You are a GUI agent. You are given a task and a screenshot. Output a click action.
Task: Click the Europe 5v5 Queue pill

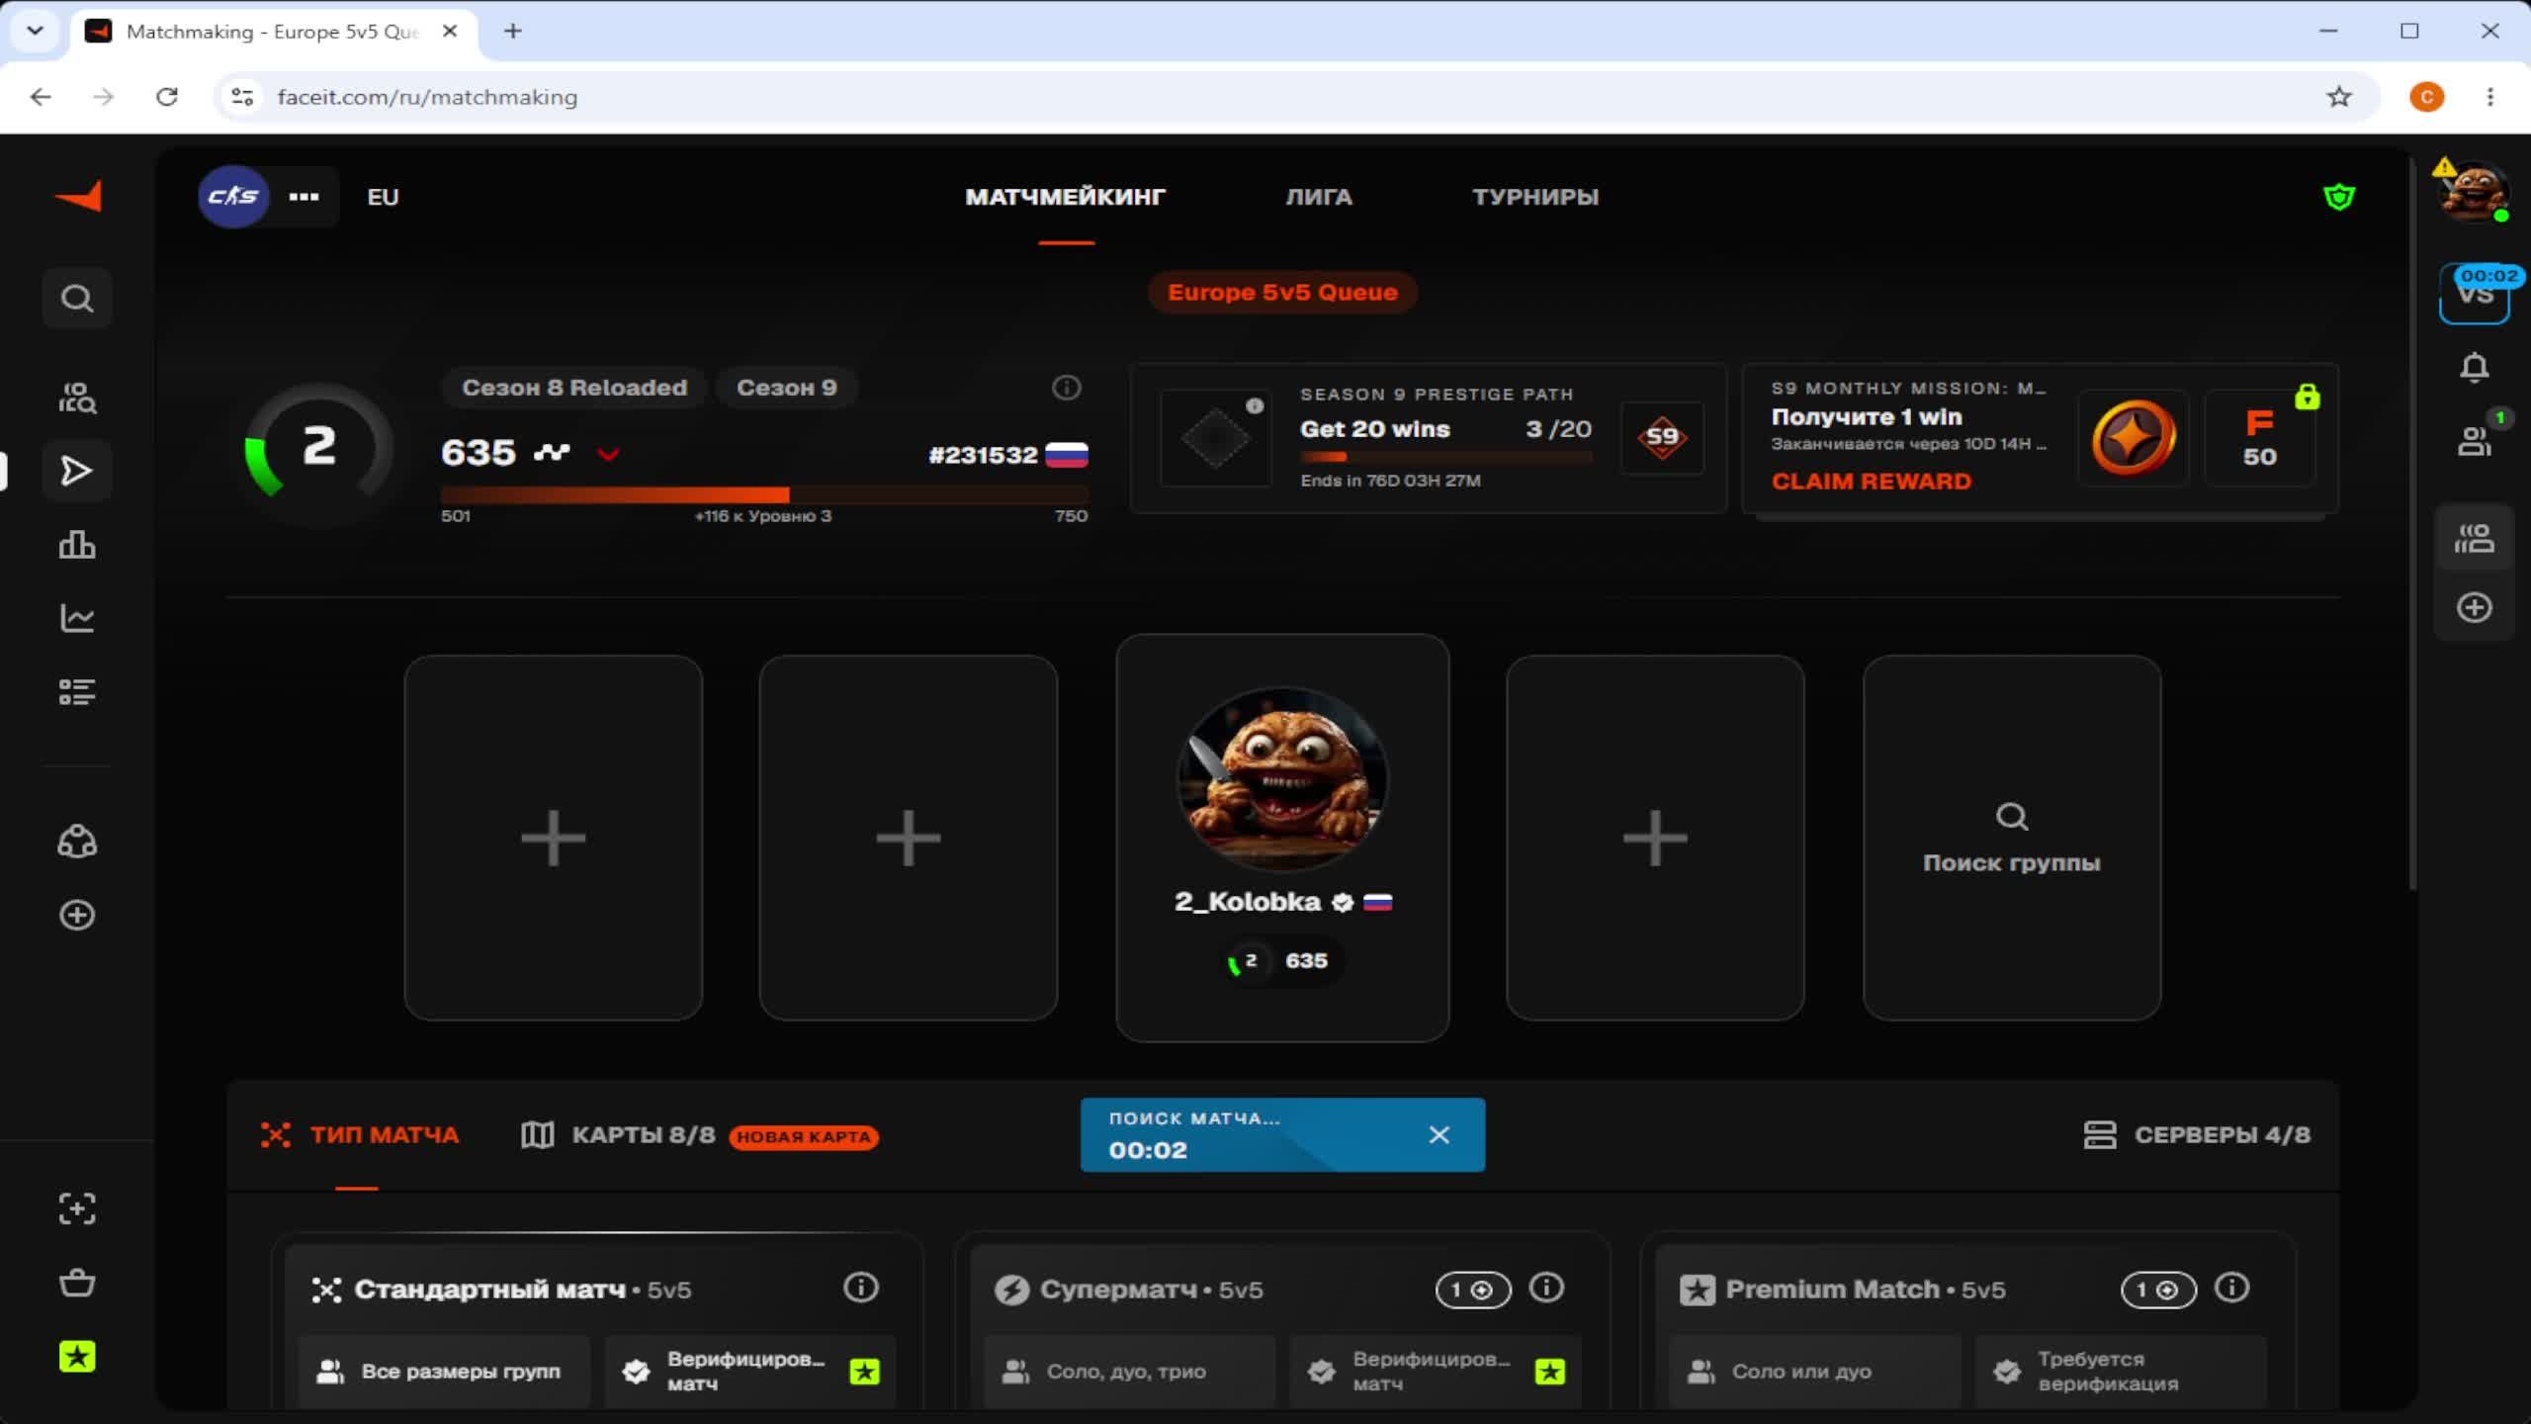tap(1282, 292)
